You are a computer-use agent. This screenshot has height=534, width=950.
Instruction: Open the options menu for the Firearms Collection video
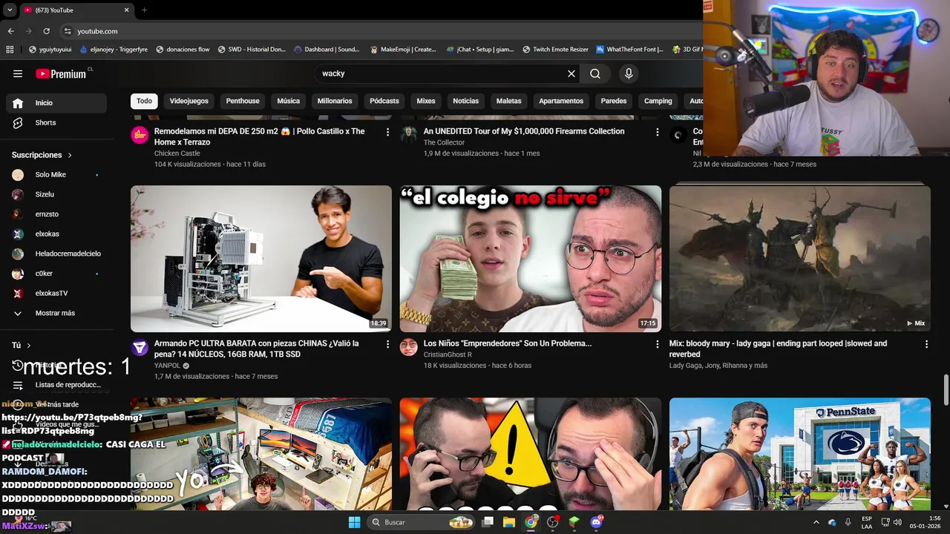click(657, 132)
